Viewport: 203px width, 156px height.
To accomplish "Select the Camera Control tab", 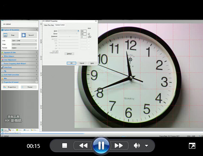I will click(60, 25).
